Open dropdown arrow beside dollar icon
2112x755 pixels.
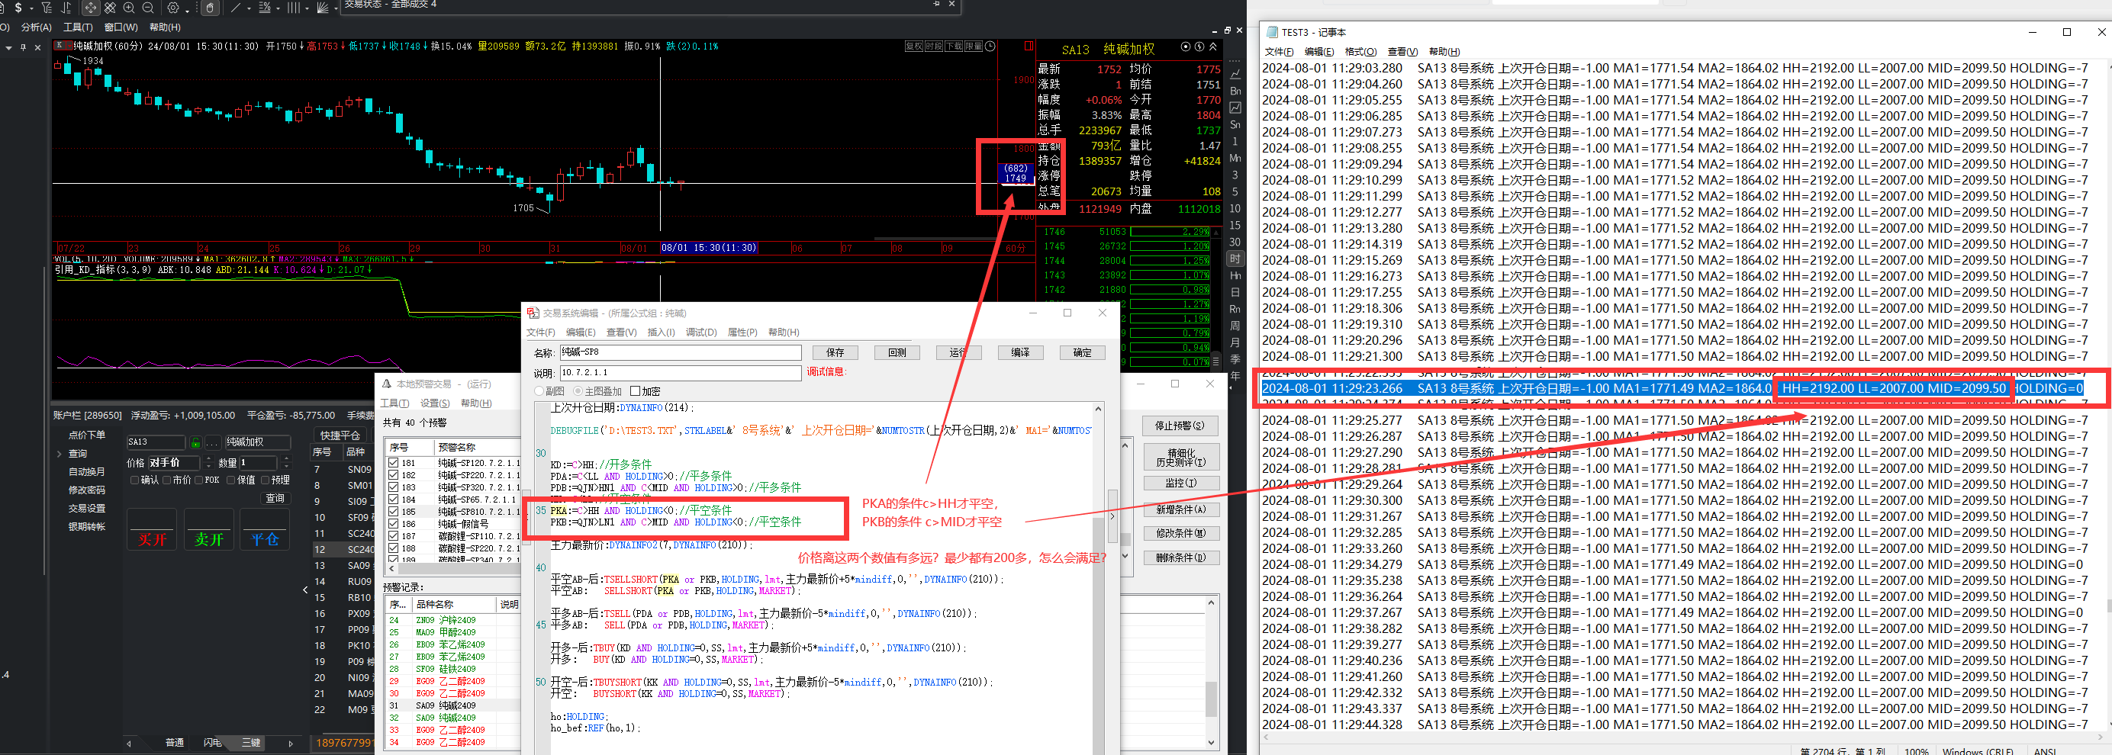[x=31, y=8]
